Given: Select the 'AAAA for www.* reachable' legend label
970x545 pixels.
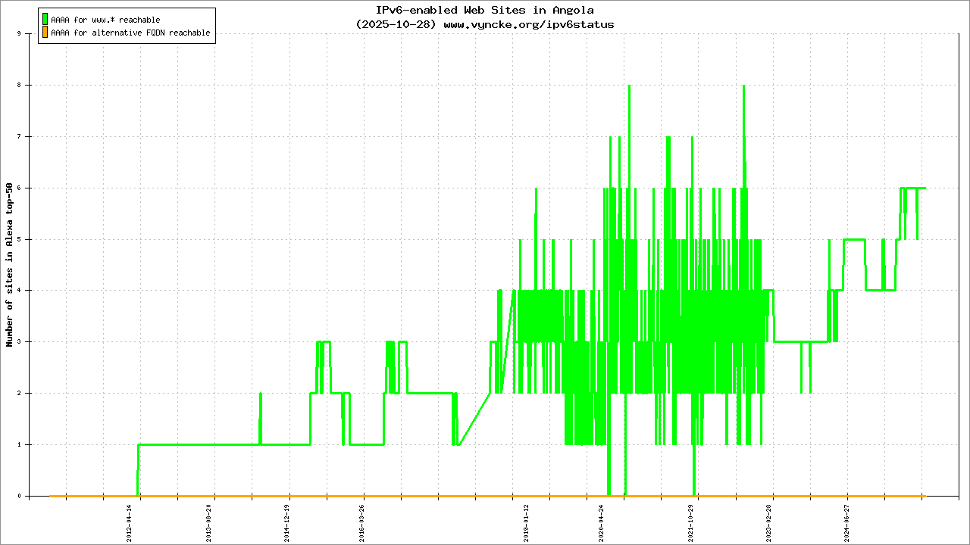Looking at the screenshot, I should [x=105, y=20].
